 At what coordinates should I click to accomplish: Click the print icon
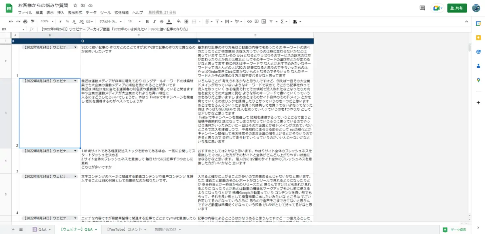point(25,21)
